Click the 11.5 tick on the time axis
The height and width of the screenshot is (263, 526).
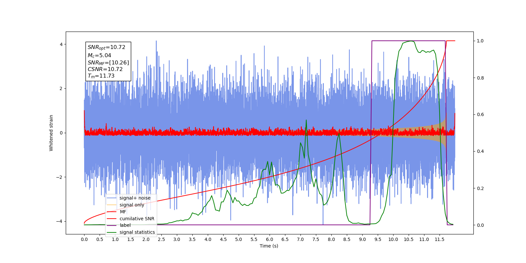point(440,239)
